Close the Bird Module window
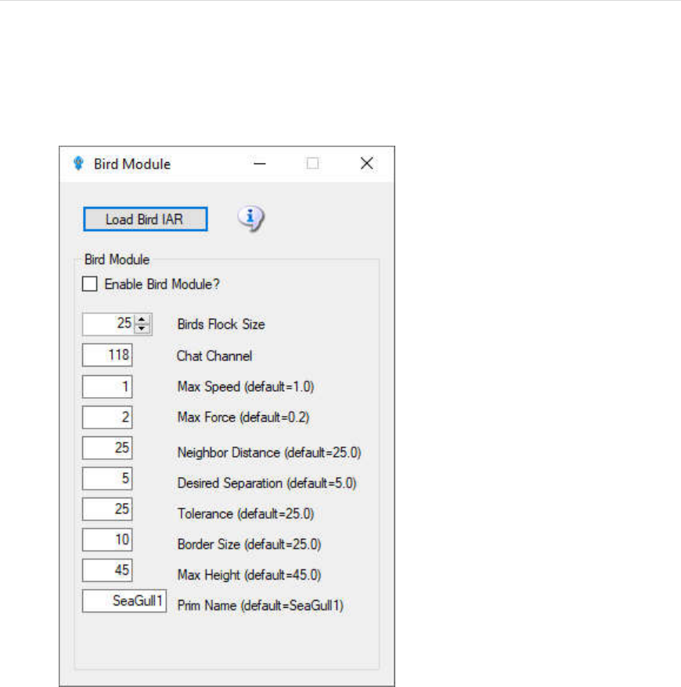The height and width of the screenshot is (687, 681). [367, 164]
